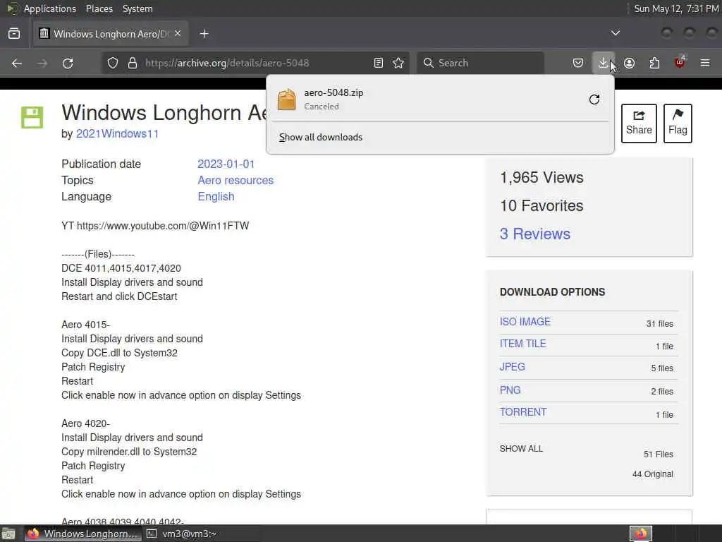The width and height of the screenshot is (722, 542).
Task: Open a new tab with plus button
Action: click(x=204, y=34)
